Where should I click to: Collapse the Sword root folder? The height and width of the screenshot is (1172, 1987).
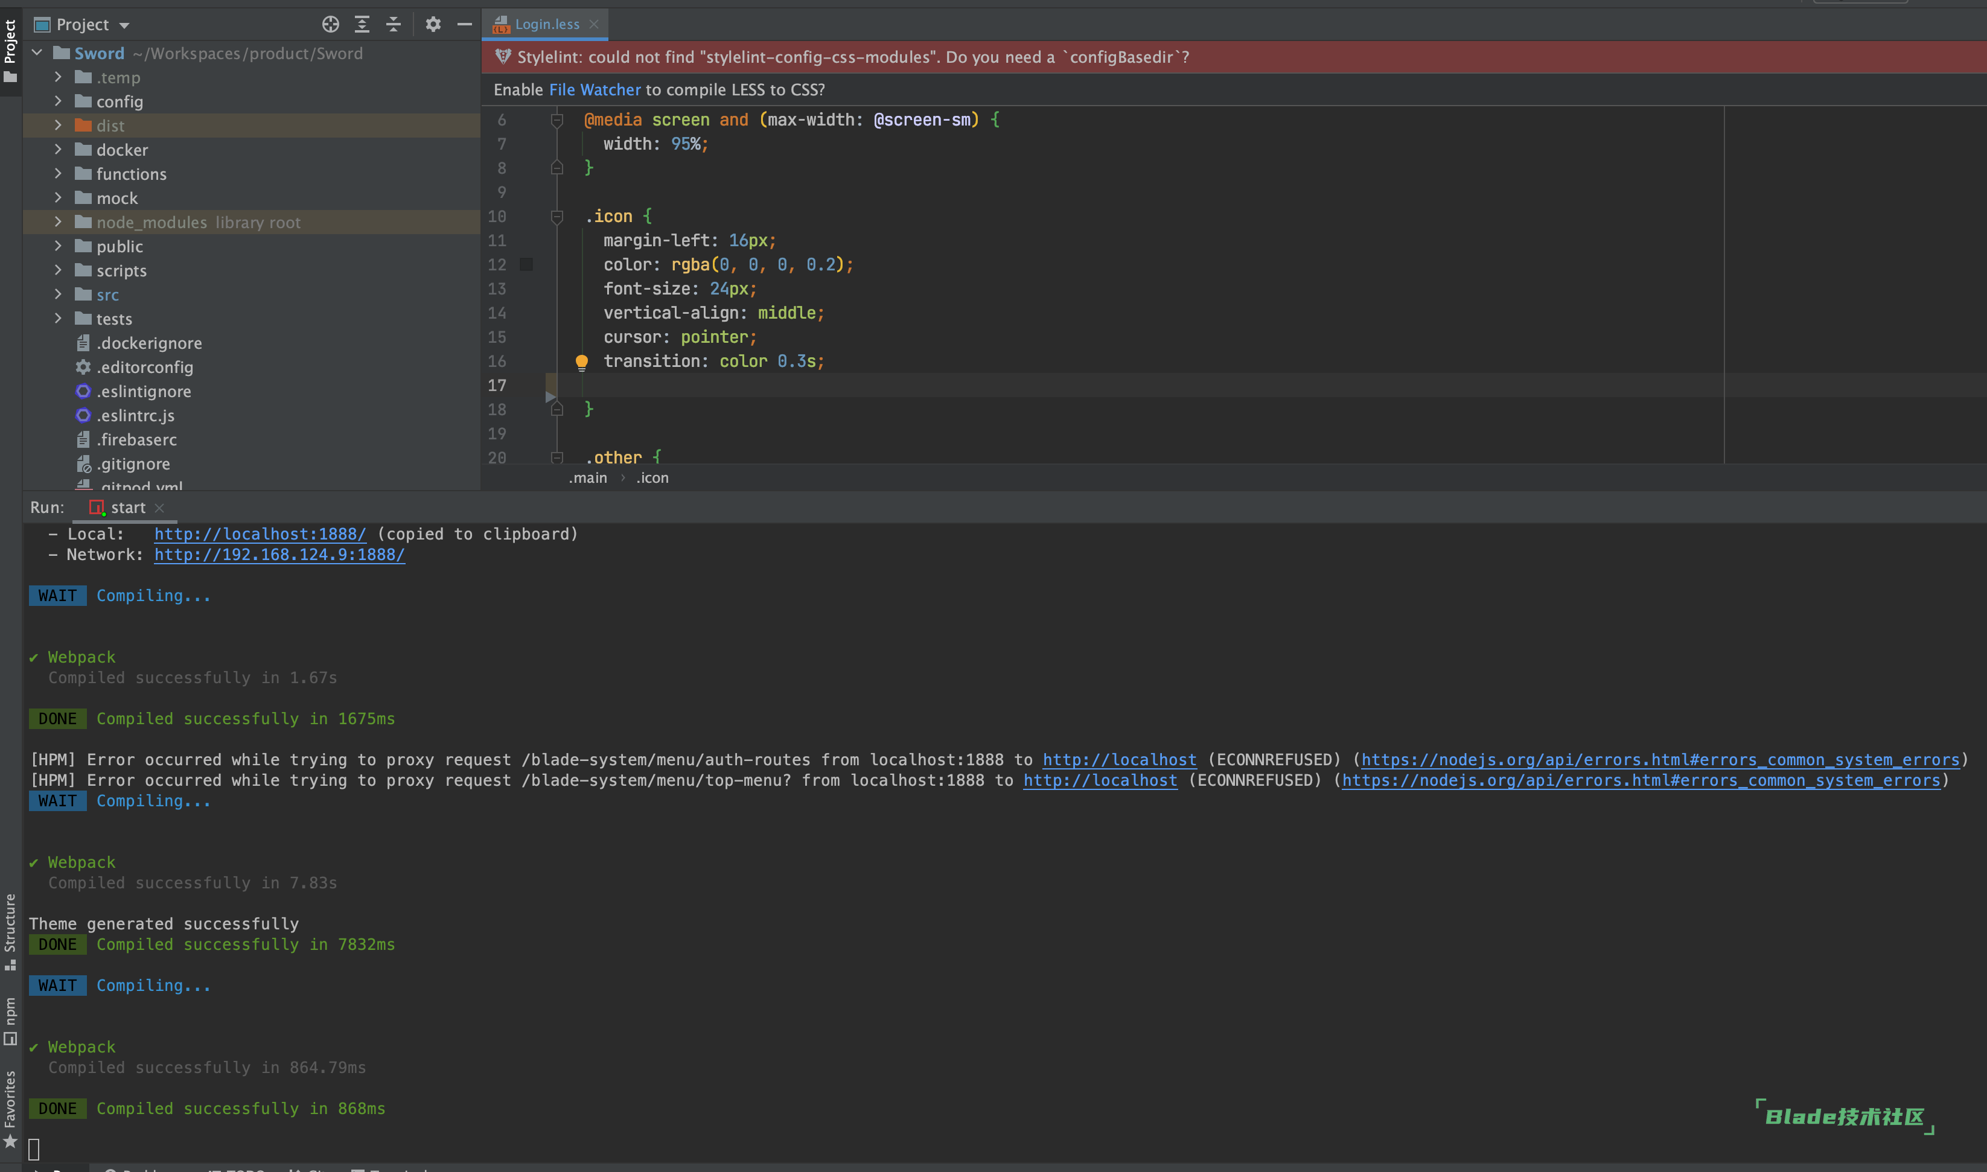pyautogui.click(x=37, y=53)
